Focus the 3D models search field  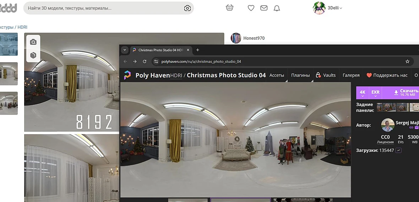coord(104,8)
